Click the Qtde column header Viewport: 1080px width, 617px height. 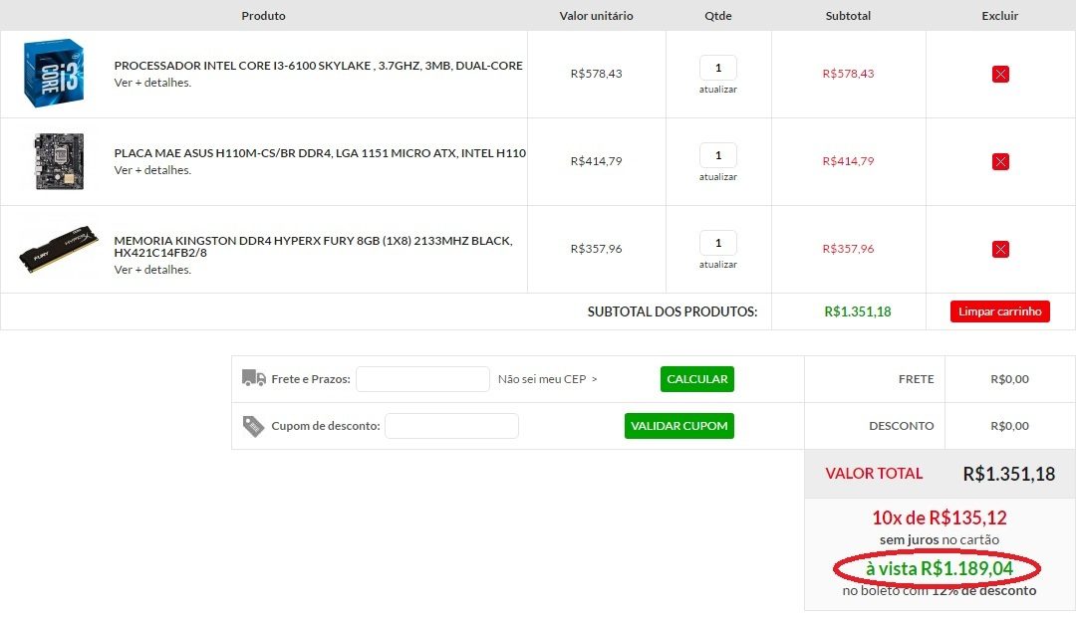click(717, 15)
